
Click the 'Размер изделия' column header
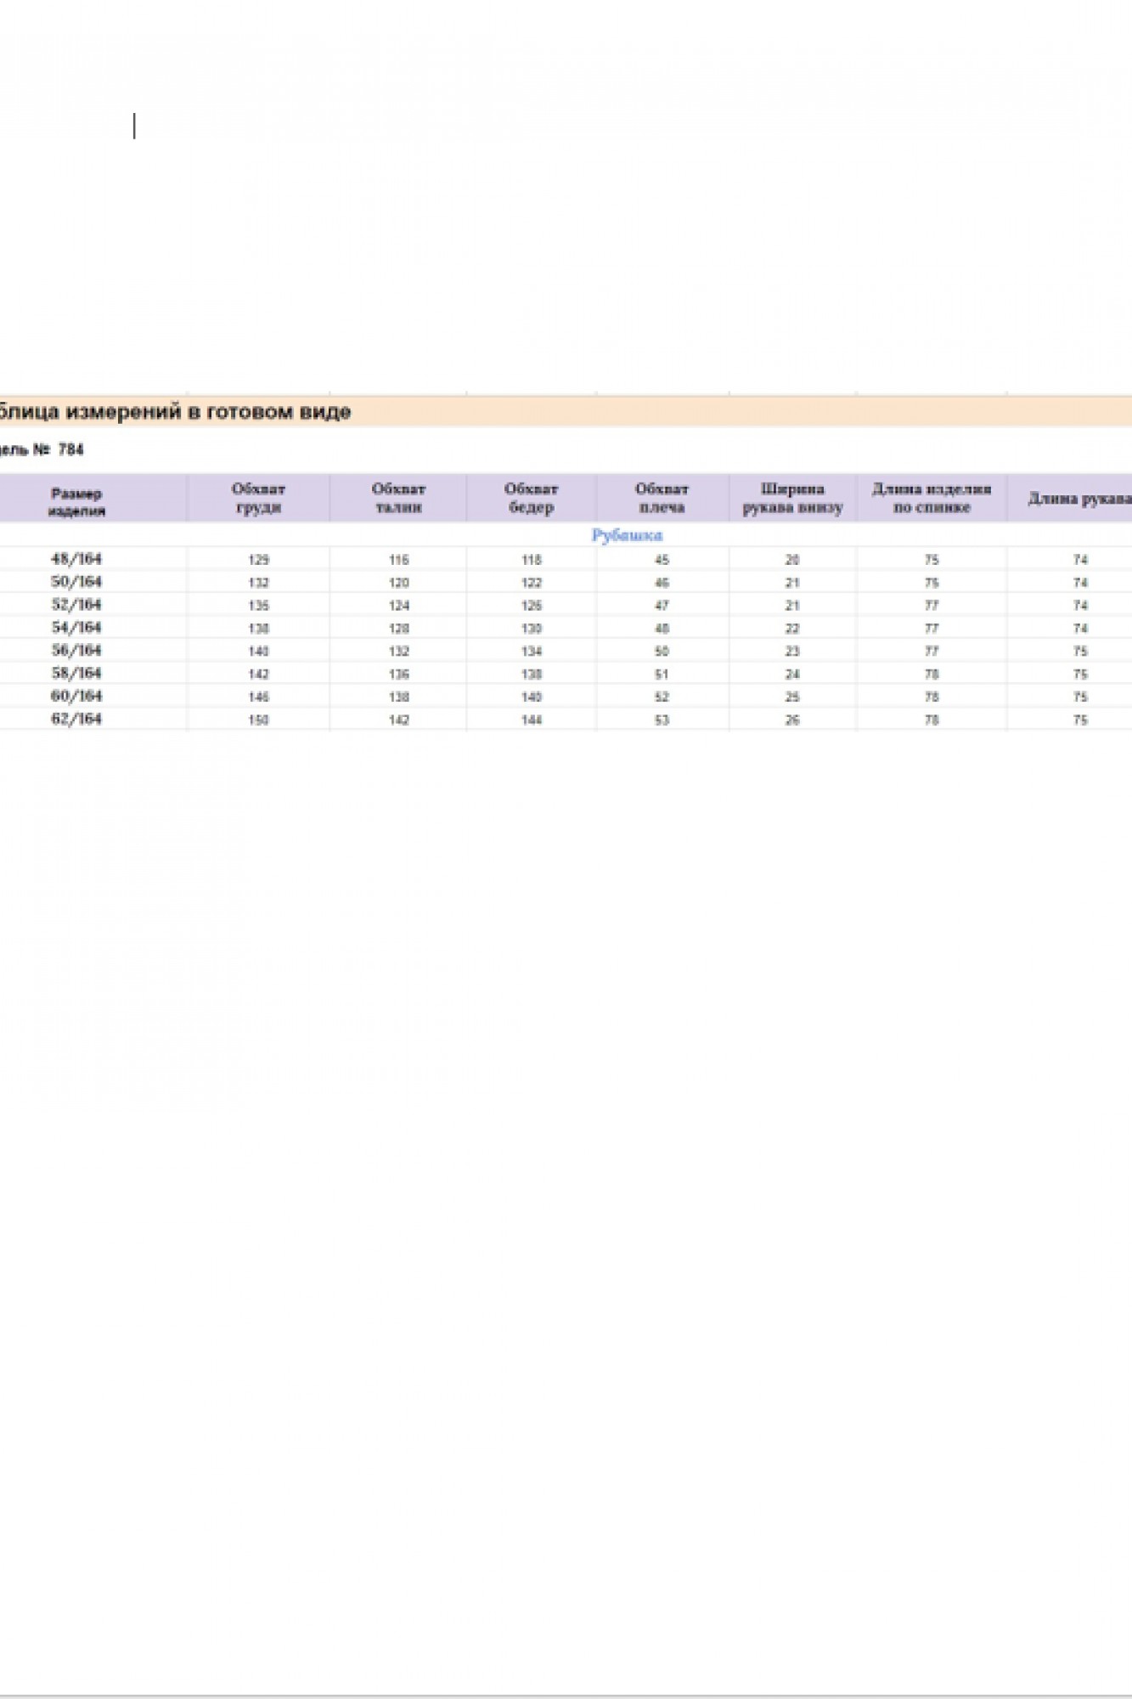pyautogui.click(x=76, y=501)
